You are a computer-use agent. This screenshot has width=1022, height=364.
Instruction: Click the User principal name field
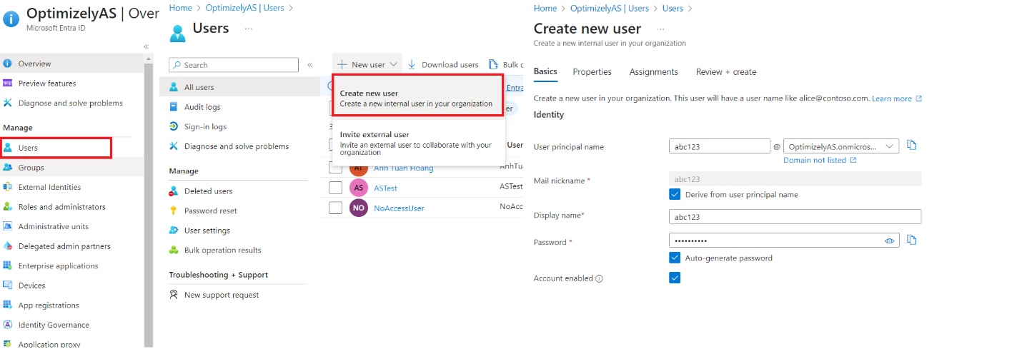[x=720, y=146]
